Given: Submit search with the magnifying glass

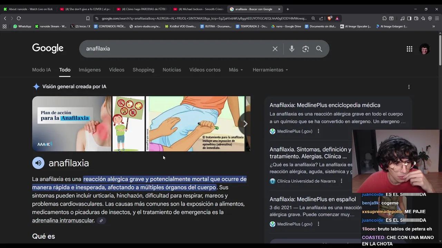Looking at the screenshot, I should [319, 49].
